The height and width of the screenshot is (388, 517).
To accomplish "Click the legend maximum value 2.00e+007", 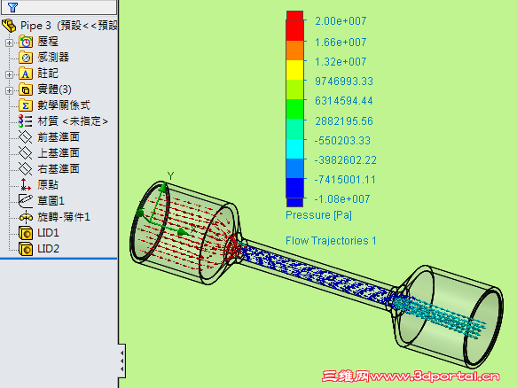I will click(x=341, y=21).
